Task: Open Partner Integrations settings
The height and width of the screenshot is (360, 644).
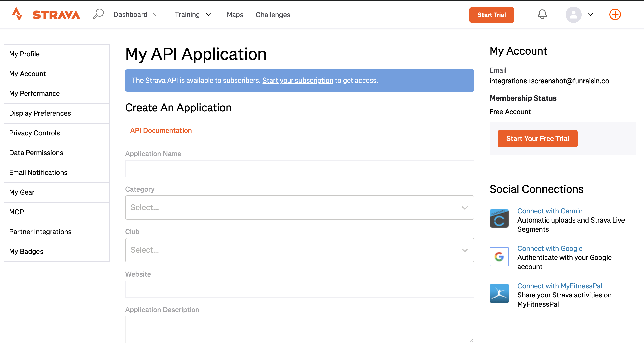Action: point(57,232)
